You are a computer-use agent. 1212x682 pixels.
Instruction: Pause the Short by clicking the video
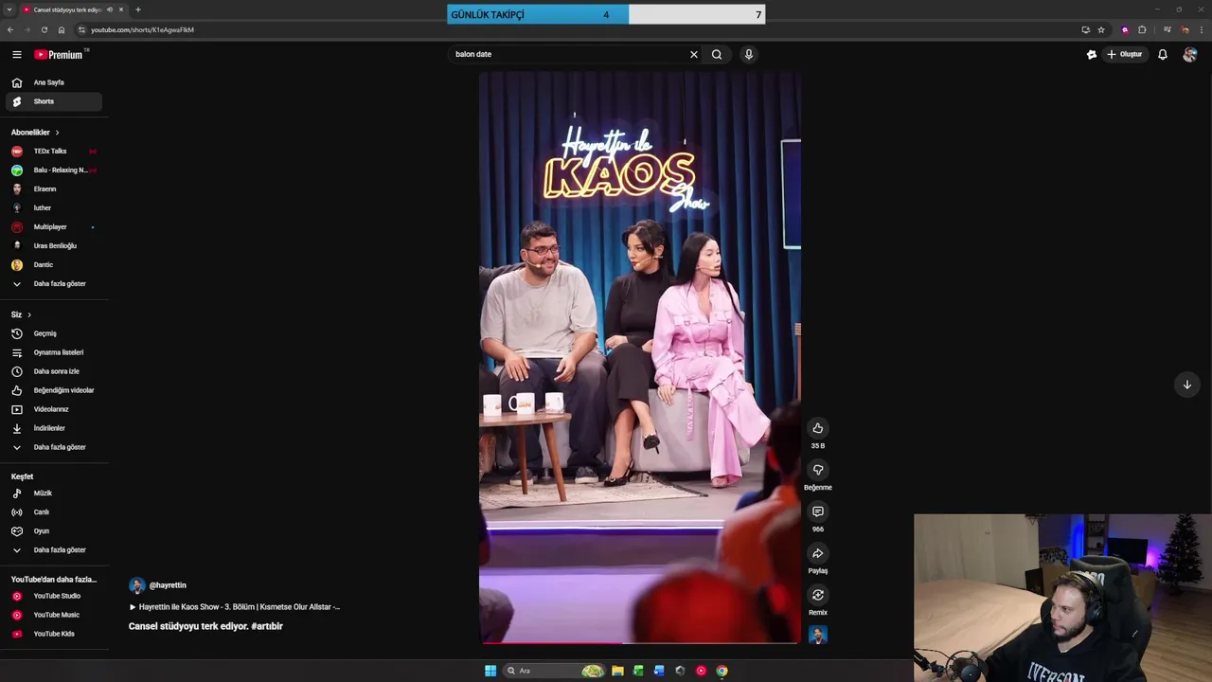click(x=640, y=358)
